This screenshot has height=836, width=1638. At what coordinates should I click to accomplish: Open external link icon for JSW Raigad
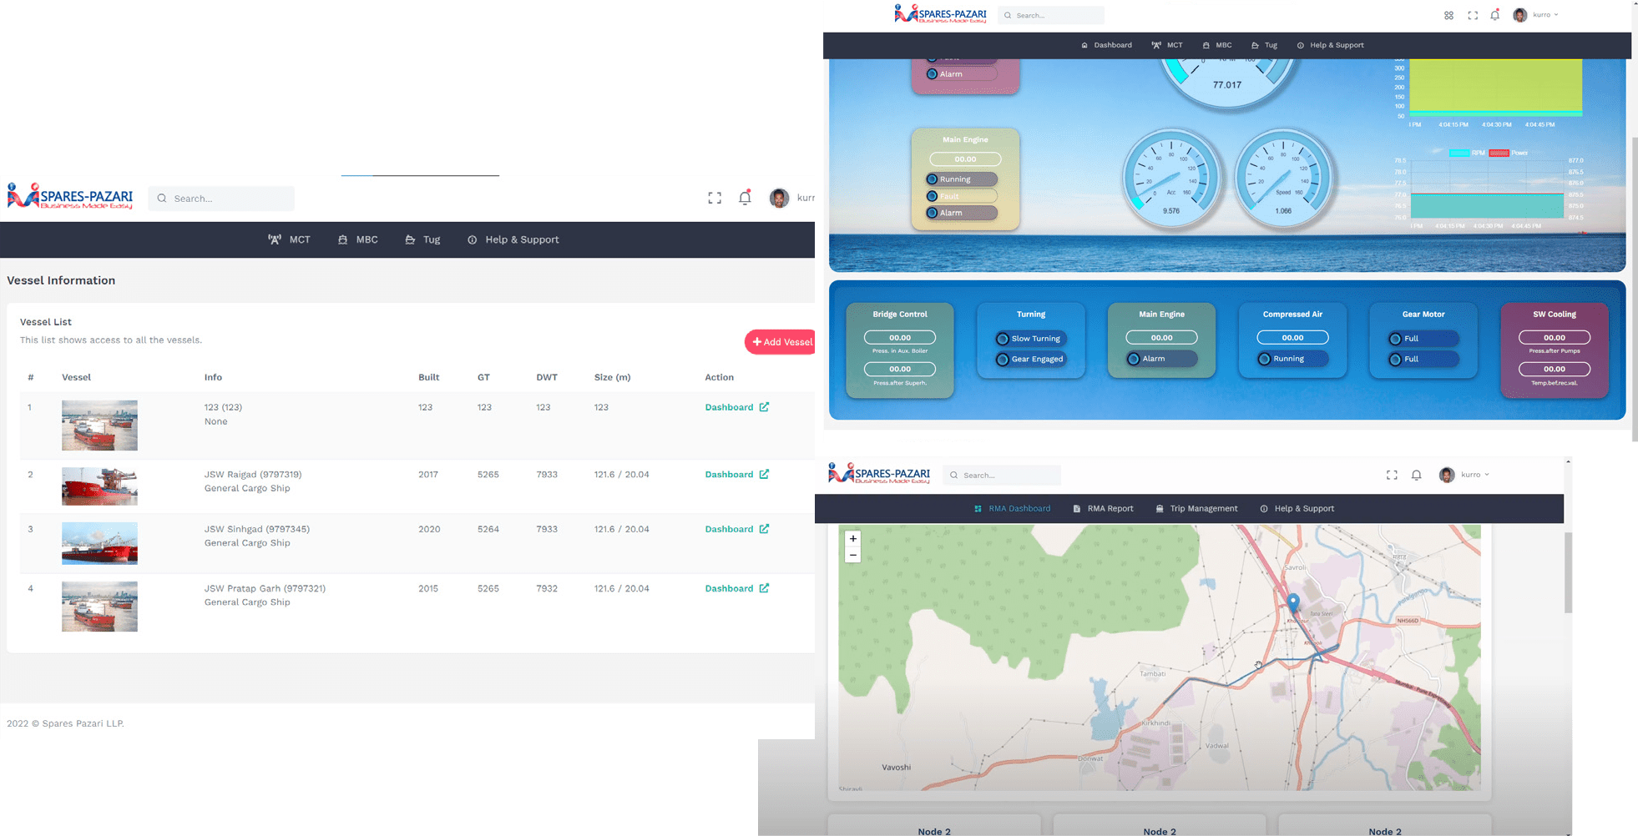click(764, 474)
